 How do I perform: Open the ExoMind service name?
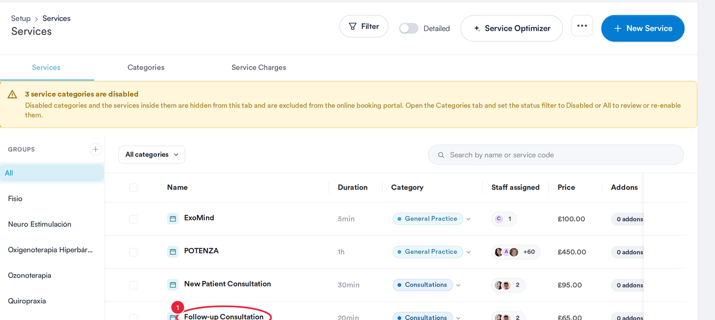tap(199, 218)
